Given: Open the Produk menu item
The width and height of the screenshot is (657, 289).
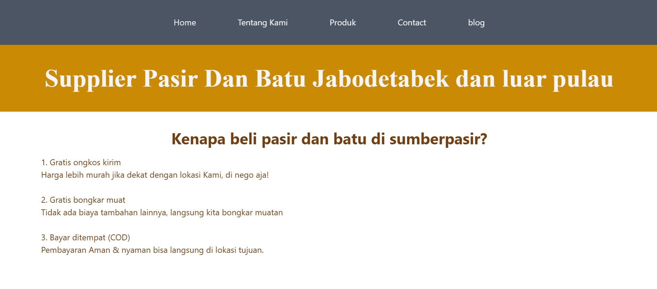Looking at the screenshot, I should pos(343,23).
